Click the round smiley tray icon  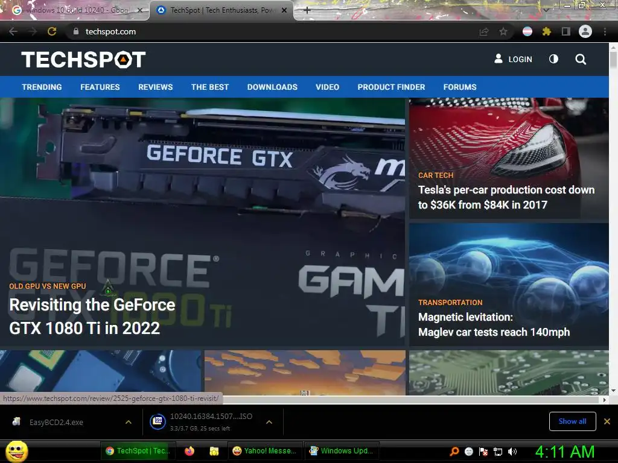468,452
